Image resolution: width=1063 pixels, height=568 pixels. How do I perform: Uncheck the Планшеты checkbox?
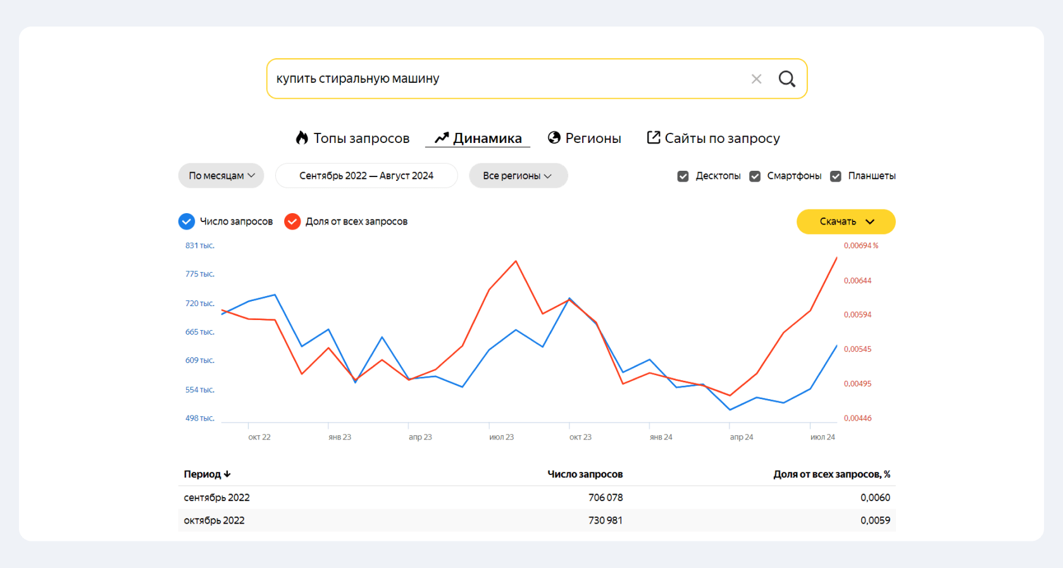836,176
